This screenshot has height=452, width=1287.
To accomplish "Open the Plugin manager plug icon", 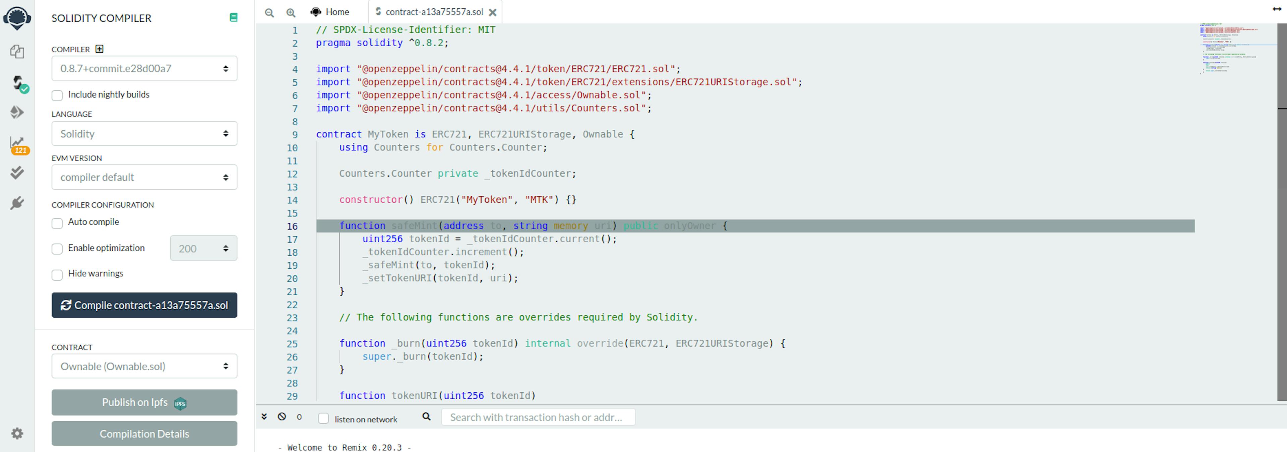I will coord(17,203).
